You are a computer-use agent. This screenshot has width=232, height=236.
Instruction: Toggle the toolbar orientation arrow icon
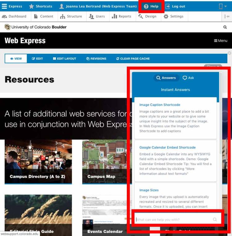227,16
